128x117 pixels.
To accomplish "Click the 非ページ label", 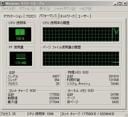I will click(72, 102).
